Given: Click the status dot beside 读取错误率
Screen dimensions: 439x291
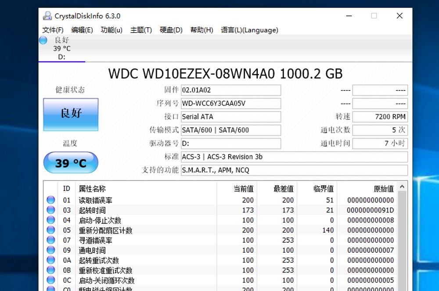Looking at the screenshot, I should [50, 200].
